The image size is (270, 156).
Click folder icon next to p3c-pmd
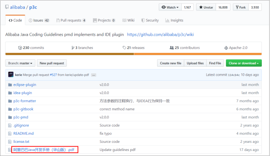pyautogui.click(x=10, y=117)
